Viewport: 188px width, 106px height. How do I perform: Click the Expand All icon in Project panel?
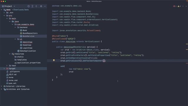click(32, 6)
